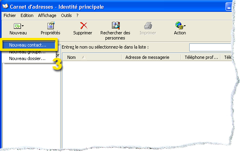
Task: Focus the name search input field
Action: (211, 47)
